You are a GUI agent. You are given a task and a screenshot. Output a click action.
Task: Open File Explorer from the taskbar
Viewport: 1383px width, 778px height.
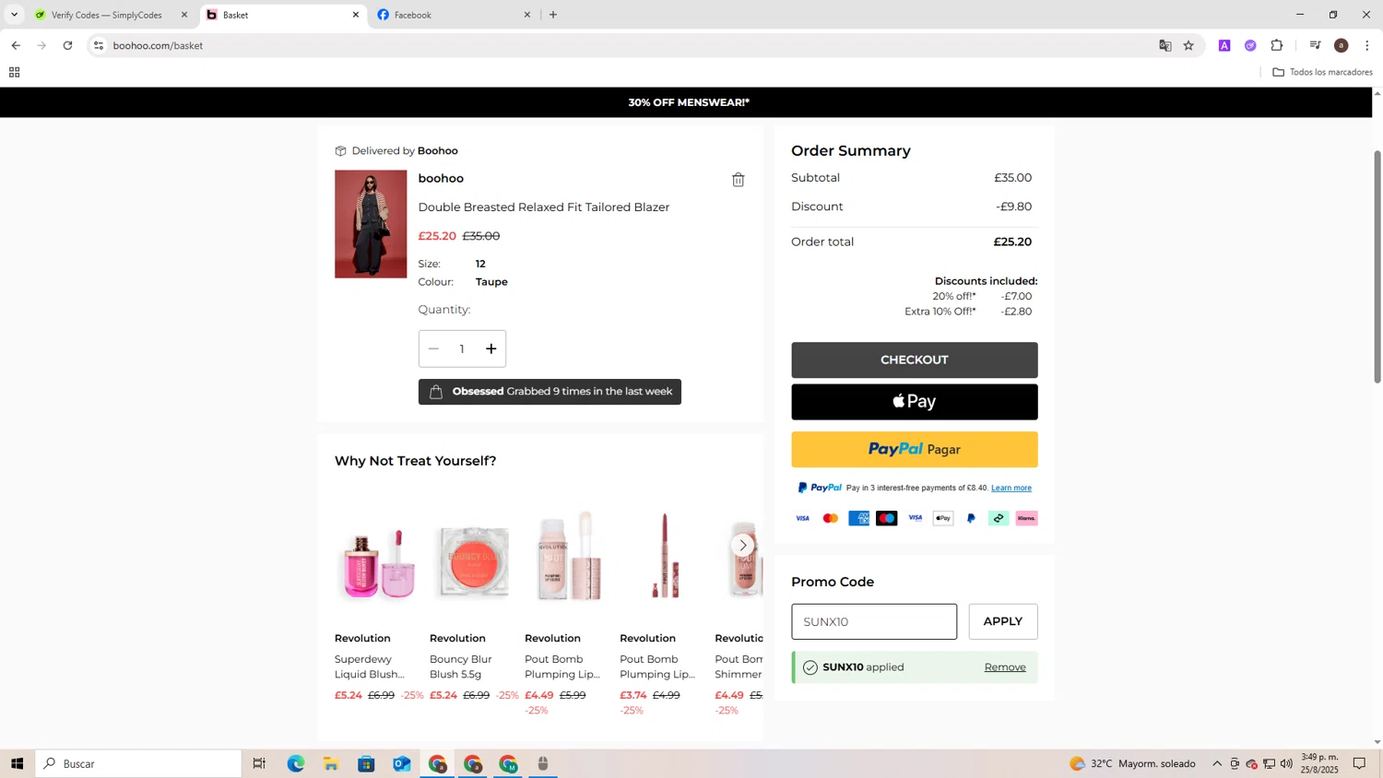pyautogui.click(x=331, y=763)
